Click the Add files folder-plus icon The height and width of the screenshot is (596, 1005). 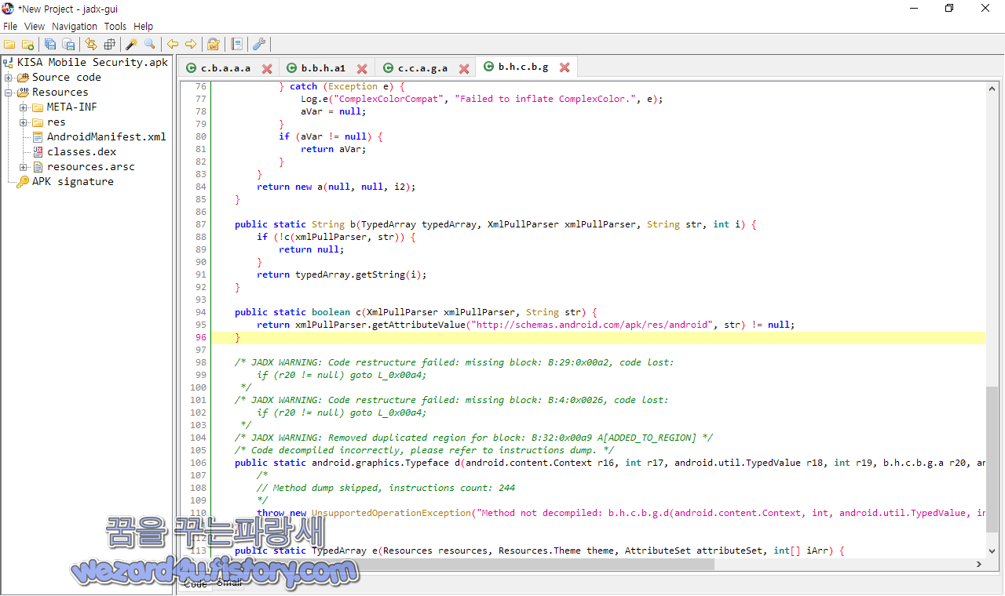[27, 45]
